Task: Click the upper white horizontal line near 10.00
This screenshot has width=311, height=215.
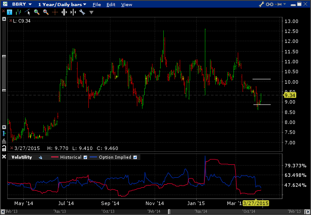Action: coord(262,79)
